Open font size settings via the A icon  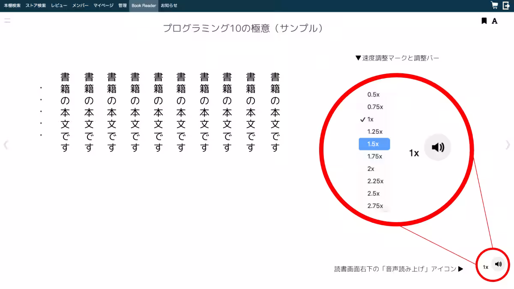(x=494, y=20)
